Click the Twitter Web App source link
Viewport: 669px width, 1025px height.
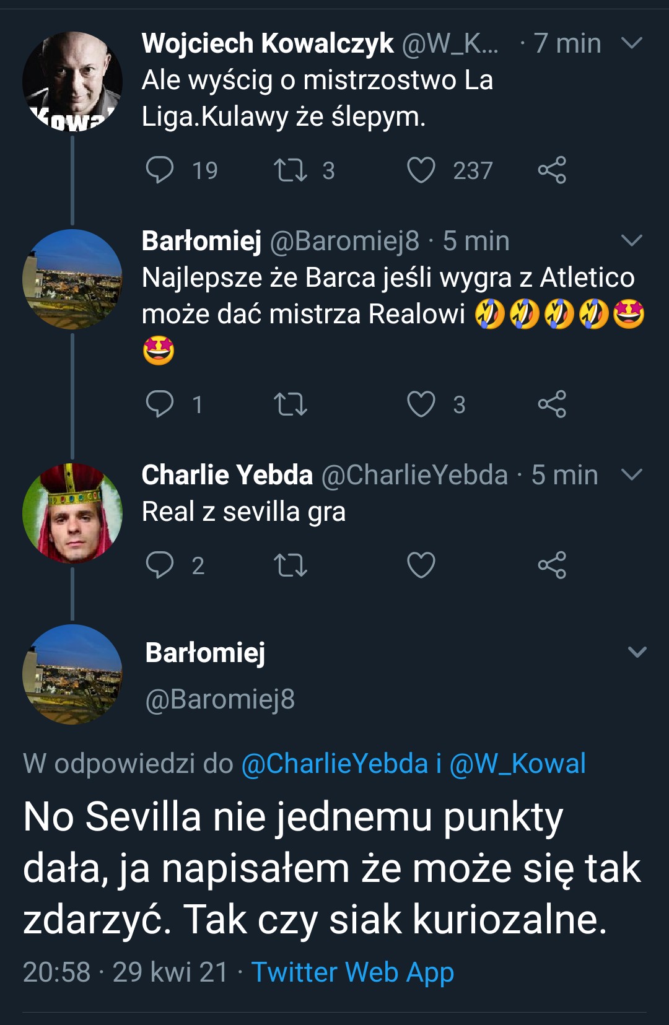click(x=352, y=972)
